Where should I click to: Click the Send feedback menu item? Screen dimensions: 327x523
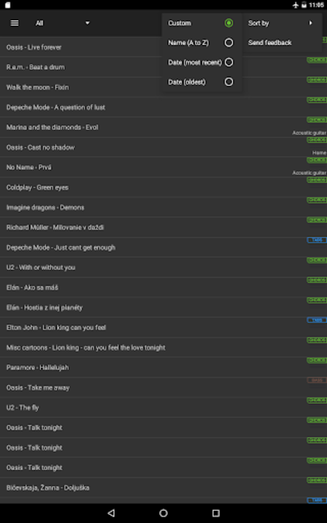pos(270,42)
